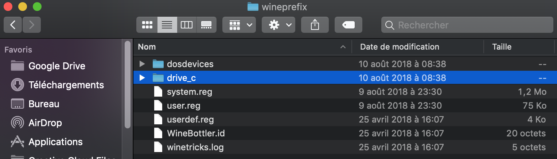Expand the dosdevices folder triangle
Viewport: 557px width, 159px height.
point(142,64)
